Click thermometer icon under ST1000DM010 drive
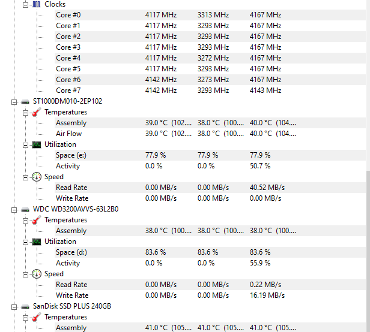Image resolution: width=370 pixels, height=332 pixels. click(x=36, y=112)
